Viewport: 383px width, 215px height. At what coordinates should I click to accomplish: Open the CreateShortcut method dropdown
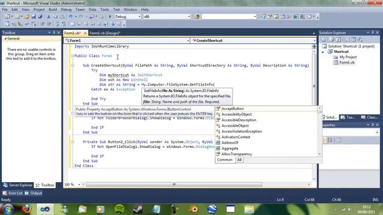(x=314, y=41)
